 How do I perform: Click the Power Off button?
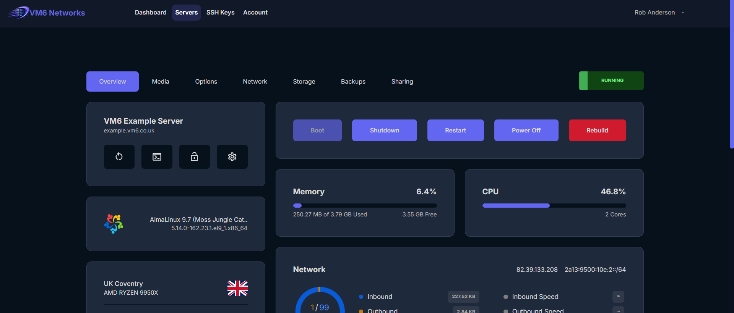(526, 130)
